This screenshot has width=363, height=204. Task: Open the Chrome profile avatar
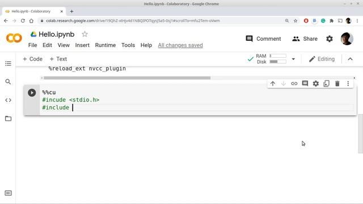(x=349, y=21)
